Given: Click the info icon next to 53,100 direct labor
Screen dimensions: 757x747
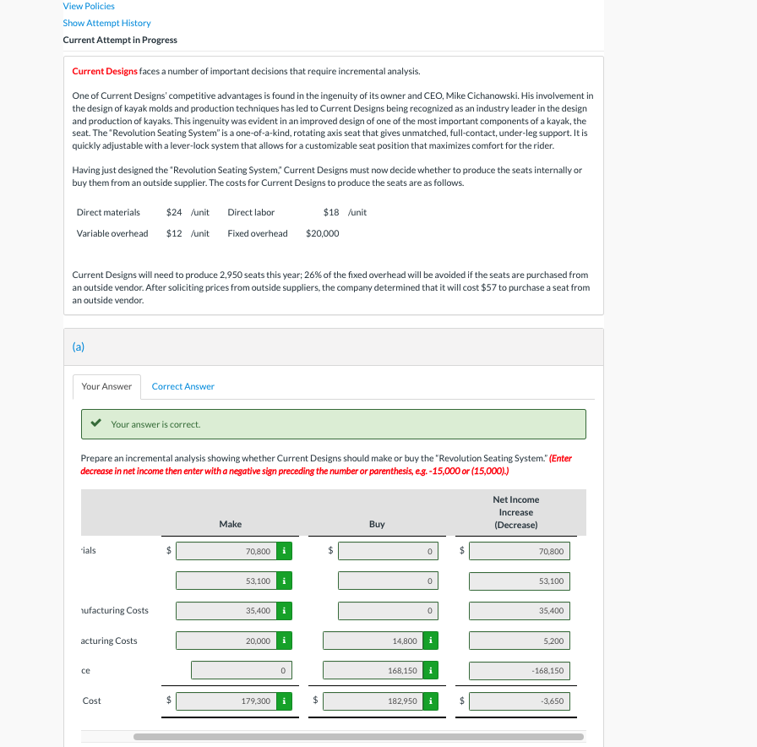Looking at the screenshot, I should tap(284, 581).
